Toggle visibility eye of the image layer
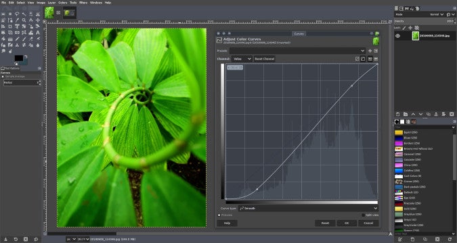This screenshot has height=243, width=457. pyautogui.click(x=398, y=36)
